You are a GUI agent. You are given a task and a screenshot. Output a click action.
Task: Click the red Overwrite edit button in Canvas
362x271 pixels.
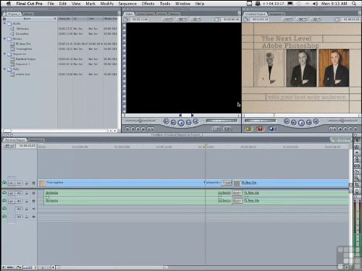pyautogui.click(x=260, y=129)
